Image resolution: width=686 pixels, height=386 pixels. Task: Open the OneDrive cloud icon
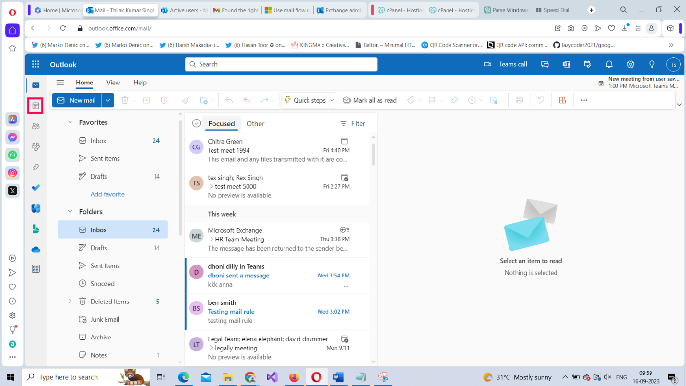(x=35, y=250)
